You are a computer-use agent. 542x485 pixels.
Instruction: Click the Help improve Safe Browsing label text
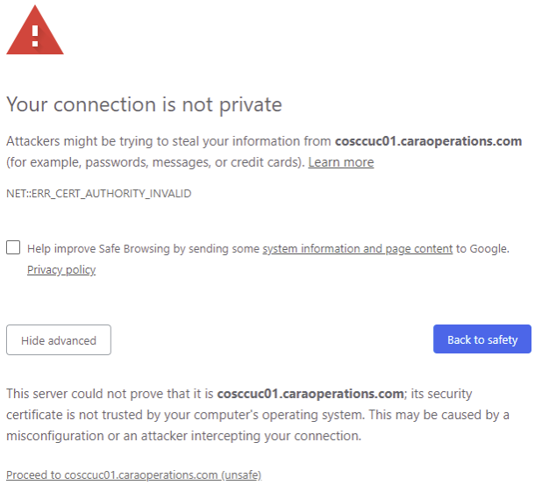(143, 249)
